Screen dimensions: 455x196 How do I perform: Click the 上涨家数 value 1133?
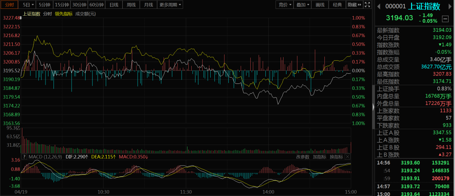445,110
